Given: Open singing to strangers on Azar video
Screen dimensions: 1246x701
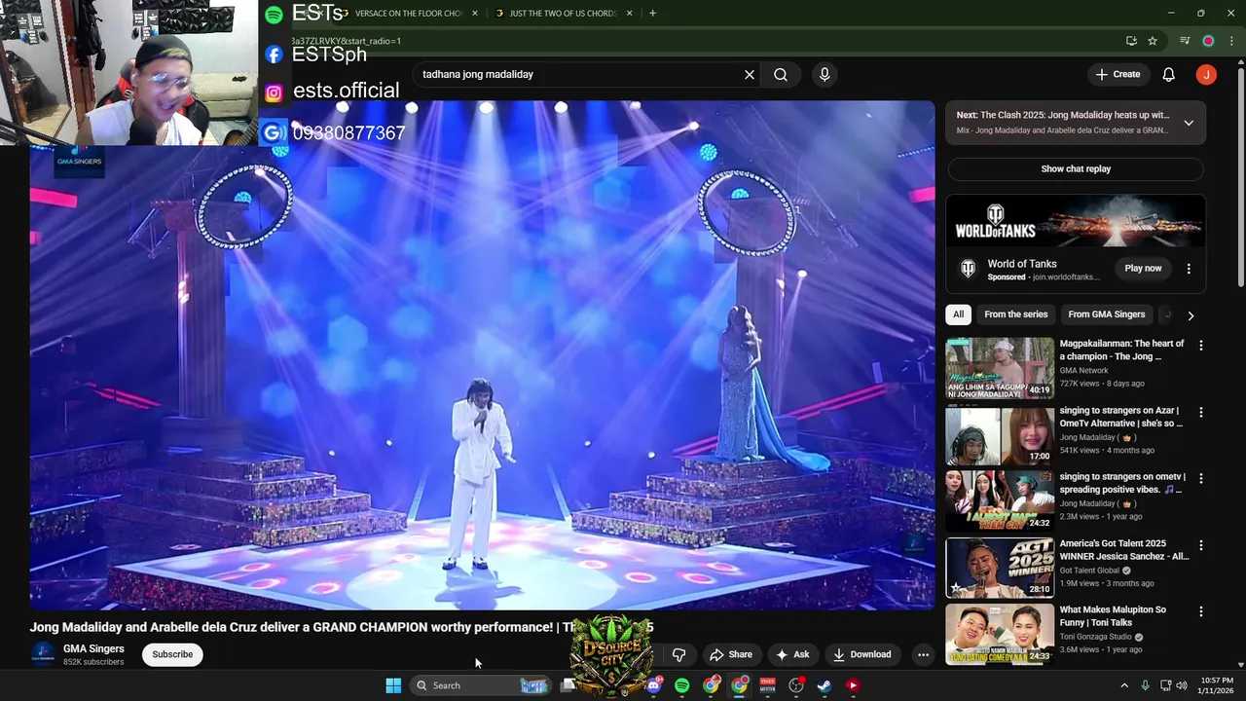Looking at the screenshot, I should point(1121,417).
